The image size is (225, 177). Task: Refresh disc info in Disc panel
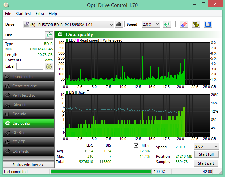[49, 35]
